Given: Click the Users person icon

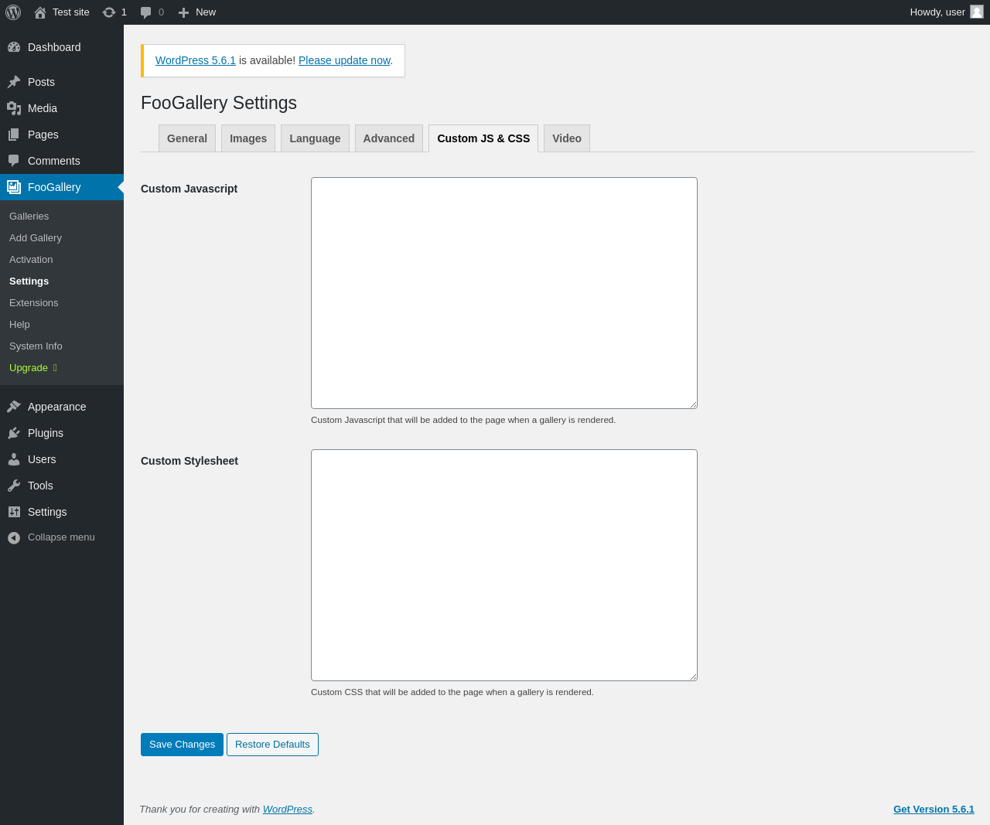Looking at the screenshot, I should [14, 459].
